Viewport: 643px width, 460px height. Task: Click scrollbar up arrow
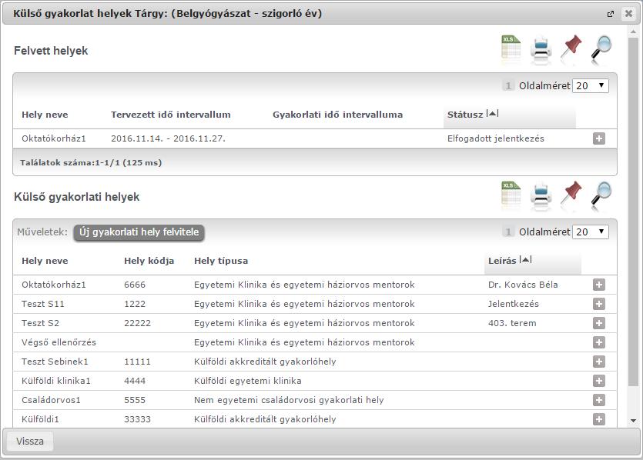click(x=633, y=32)
